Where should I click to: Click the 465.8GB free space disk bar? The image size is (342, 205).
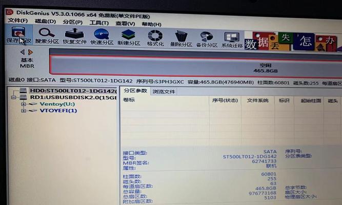click(196, 67)
